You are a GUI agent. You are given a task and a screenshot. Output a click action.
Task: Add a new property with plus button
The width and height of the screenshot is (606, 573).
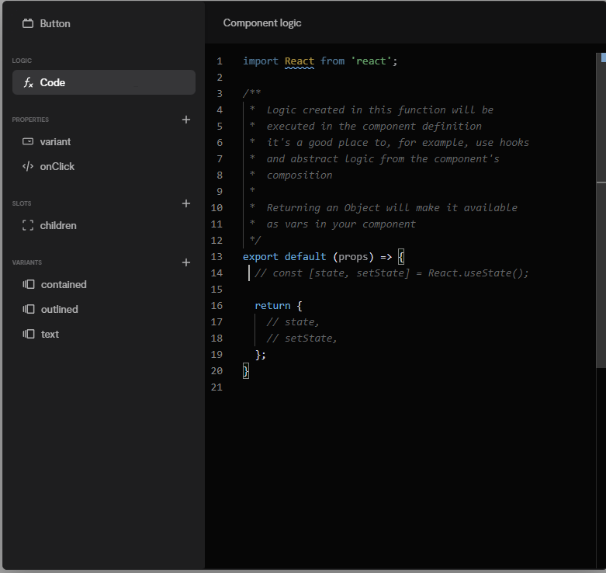[x=185, y=120]
